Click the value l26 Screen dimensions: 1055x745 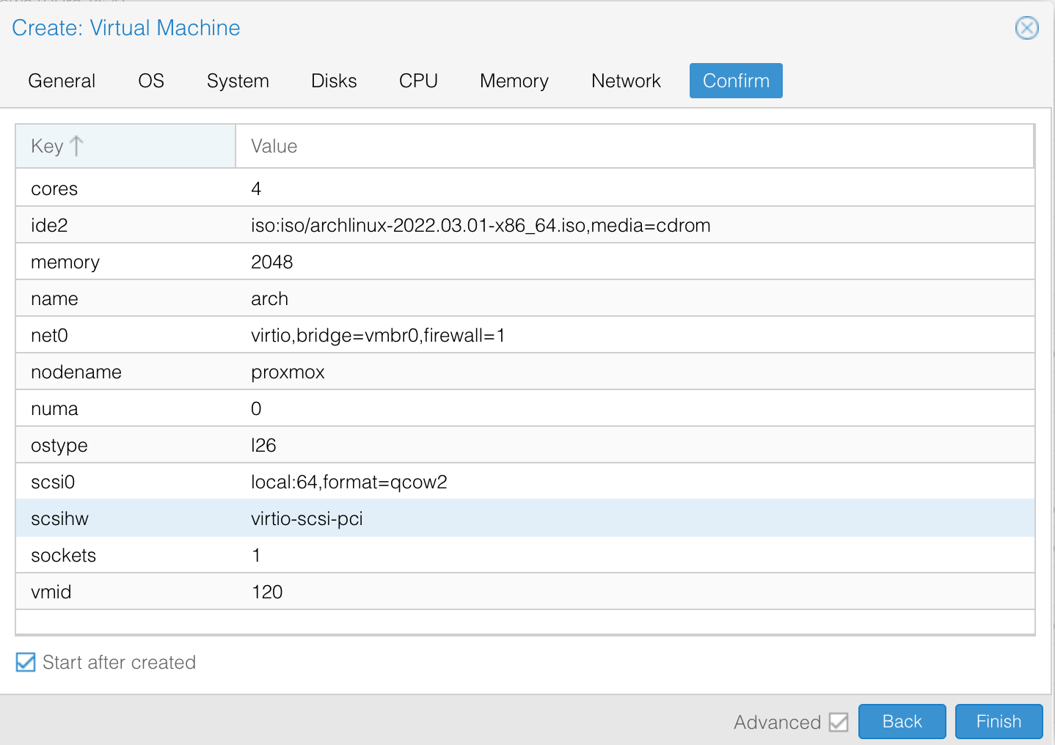tap(263, 445)
